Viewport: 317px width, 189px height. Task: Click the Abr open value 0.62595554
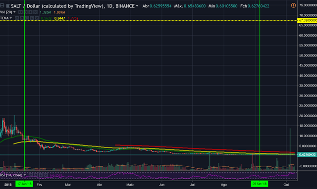(x=160, y=6)
